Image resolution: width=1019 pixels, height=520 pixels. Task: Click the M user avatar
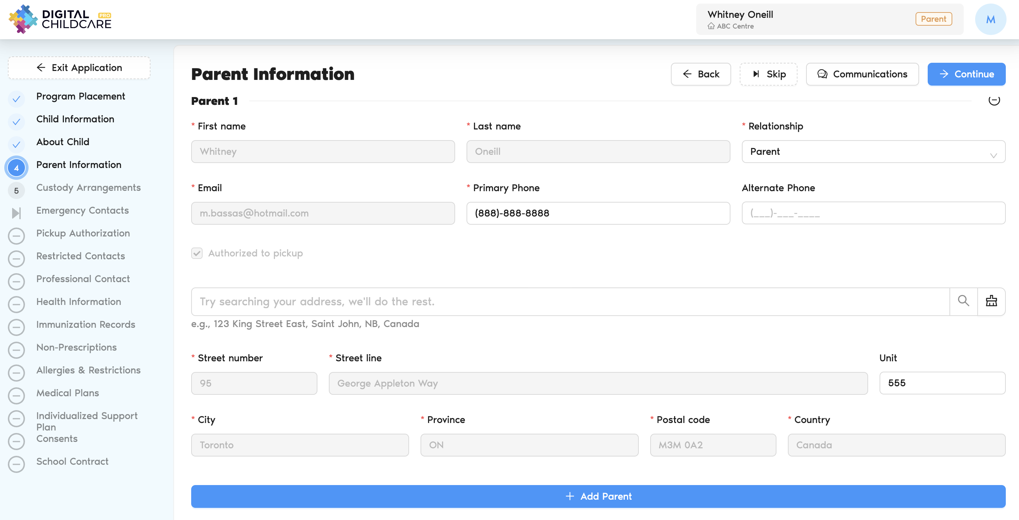click(x=990, y=19)
